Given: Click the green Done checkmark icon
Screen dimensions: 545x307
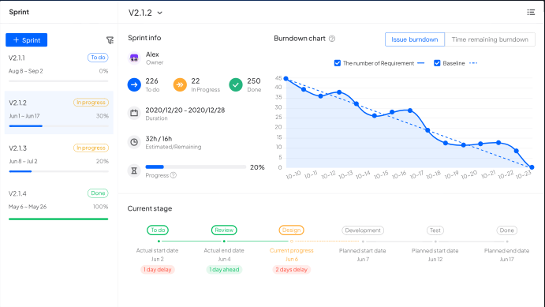Looking at the screenshot, I should (236, 84).
